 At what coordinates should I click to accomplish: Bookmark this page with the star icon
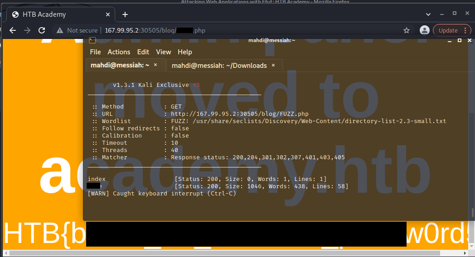point(407,30)
